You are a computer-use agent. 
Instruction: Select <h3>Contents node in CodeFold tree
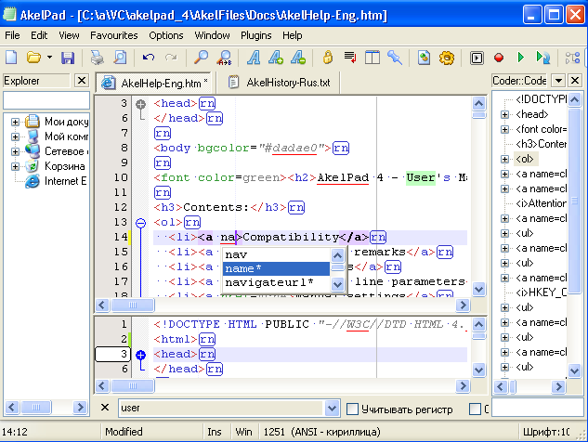click(x=541, y=144)
